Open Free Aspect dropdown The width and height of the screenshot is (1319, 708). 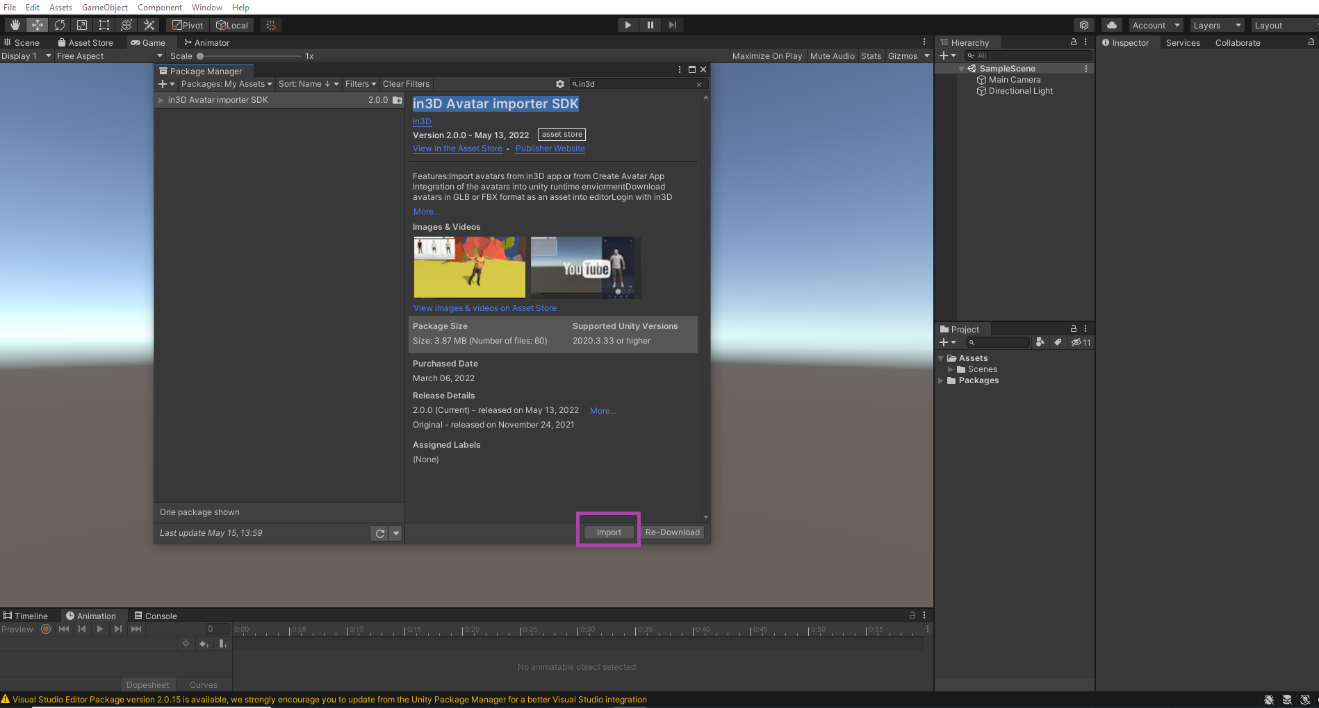pyautogui.click(x=109, y=56)
